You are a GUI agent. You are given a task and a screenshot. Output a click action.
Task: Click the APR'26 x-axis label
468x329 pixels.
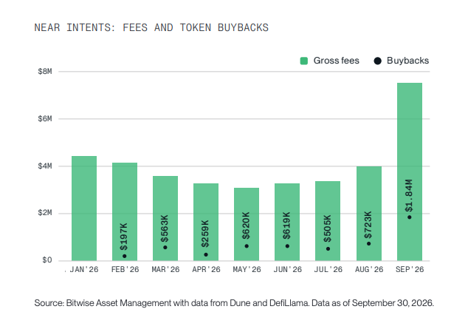[206, 270]
